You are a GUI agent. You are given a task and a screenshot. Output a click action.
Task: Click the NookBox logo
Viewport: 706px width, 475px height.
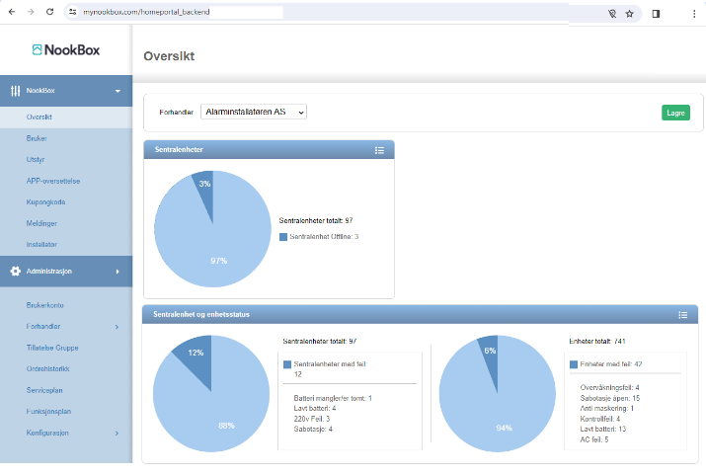(66, 50)
